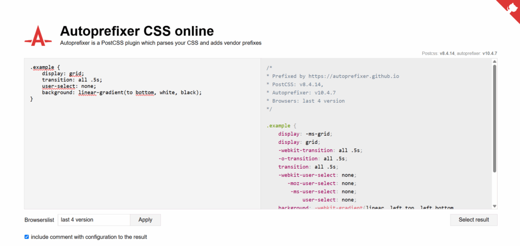Click the Browserslist label
The width and height of the screenshot is (520, 246).
click(39, 220)
